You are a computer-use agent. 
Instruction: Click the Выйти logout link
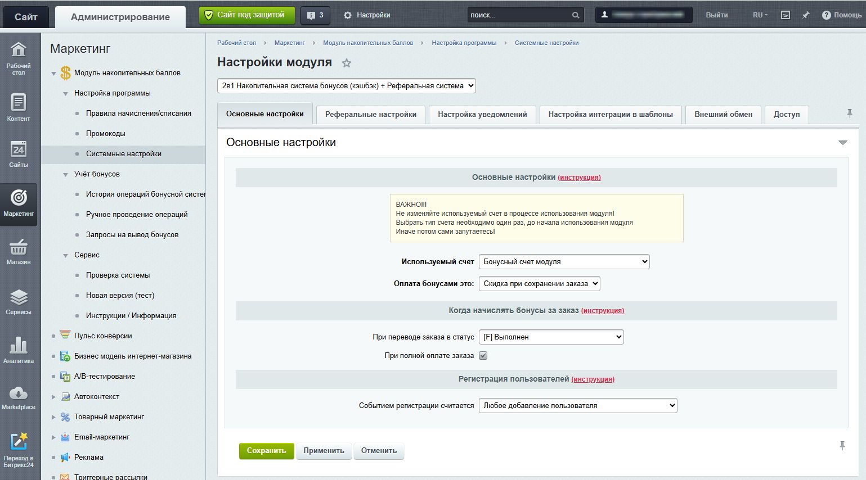pyautogui.click(x=716, y=15)
